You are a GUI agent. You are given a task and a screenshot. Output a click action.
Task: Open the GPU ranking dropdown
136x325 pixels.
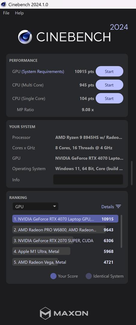(35, 206)
